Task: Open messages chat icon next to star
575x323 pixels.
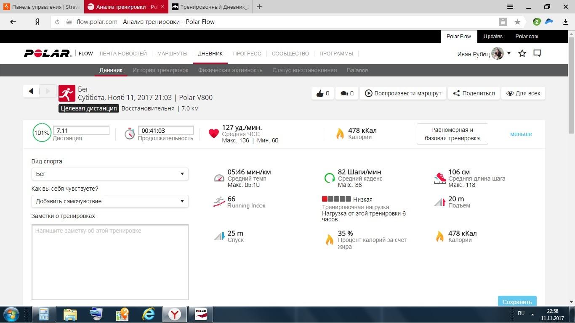Action: pos(537,53)
